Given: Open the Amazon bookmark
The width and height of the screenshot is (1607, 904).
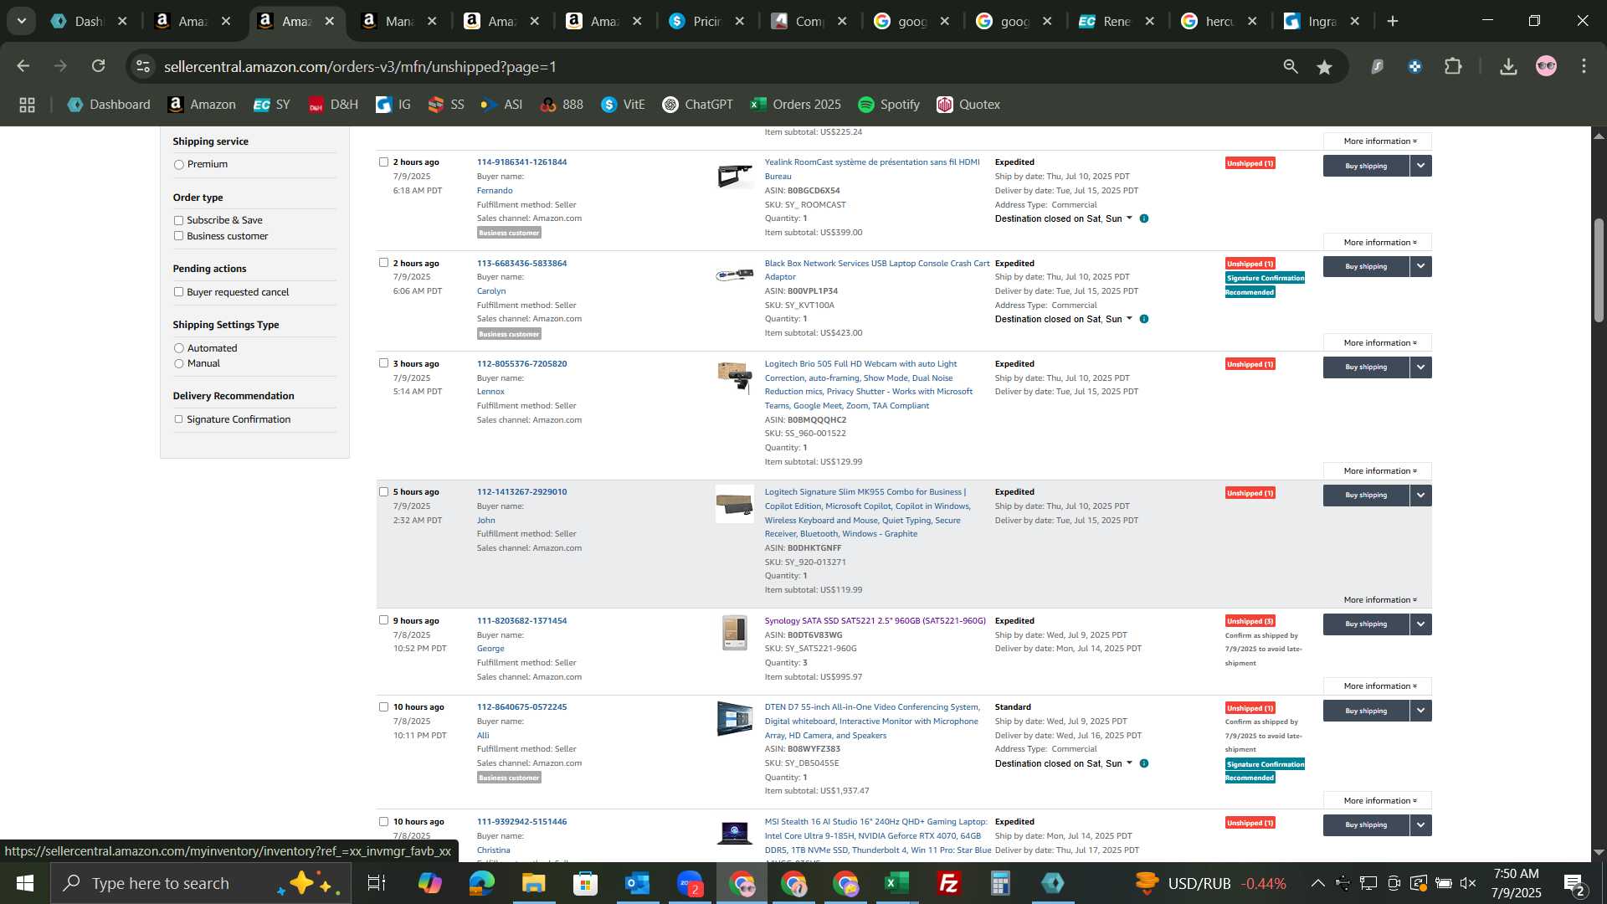Looking at the screenshot, I should [202, 105].
